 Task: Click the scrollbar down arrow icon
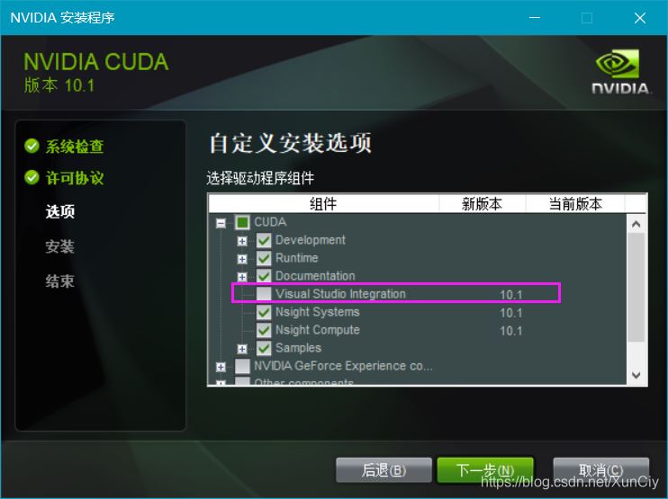636,375
